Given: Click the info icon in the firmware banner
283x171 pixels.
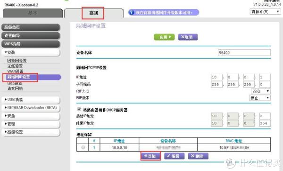Looking at the screenshot, I should pos(132,12).
